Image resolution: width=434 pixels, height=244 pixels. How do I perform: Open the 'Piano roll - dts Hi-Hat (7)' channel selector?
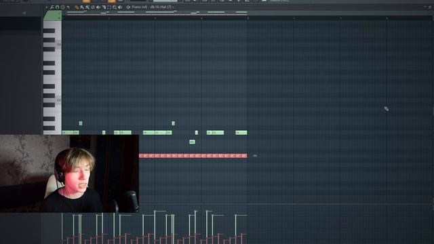click(153, 7)
